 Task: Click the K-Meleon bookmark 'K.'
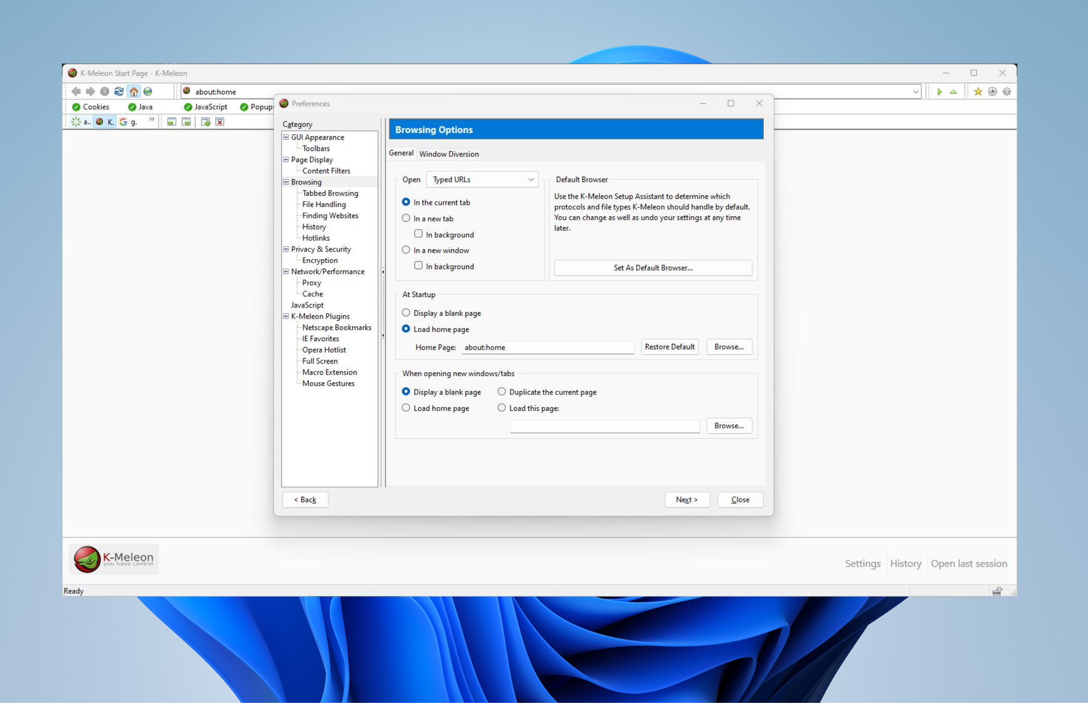104,122
